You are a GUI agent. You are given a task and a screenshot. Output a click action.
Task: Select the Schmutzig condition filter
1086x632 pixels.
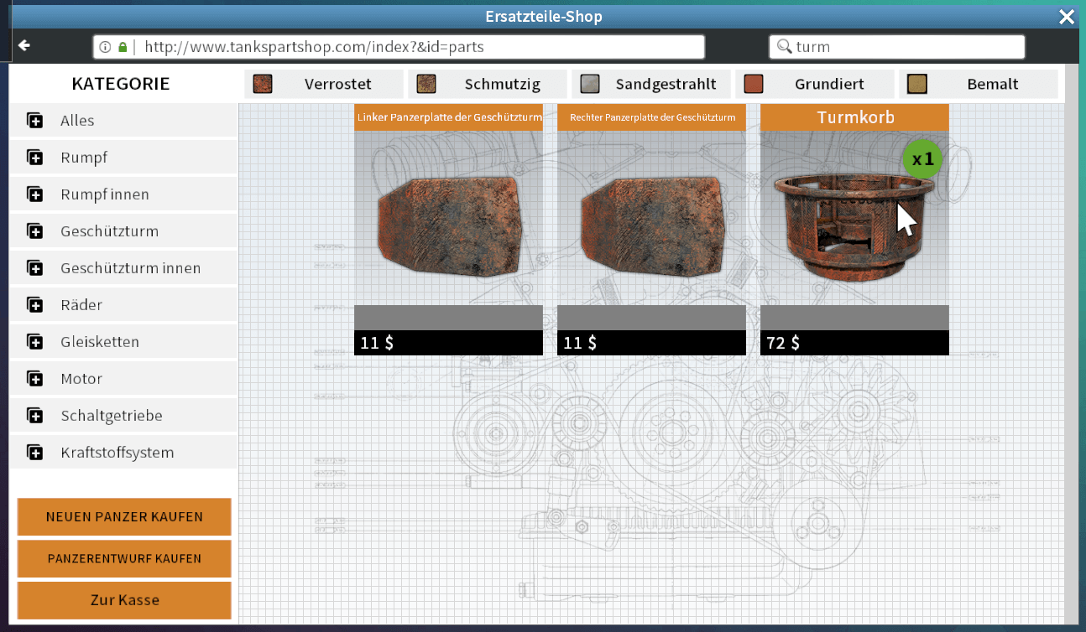click(x=485, y=84)
